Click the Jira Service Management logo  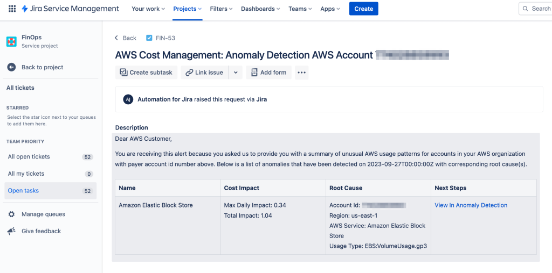71,9
